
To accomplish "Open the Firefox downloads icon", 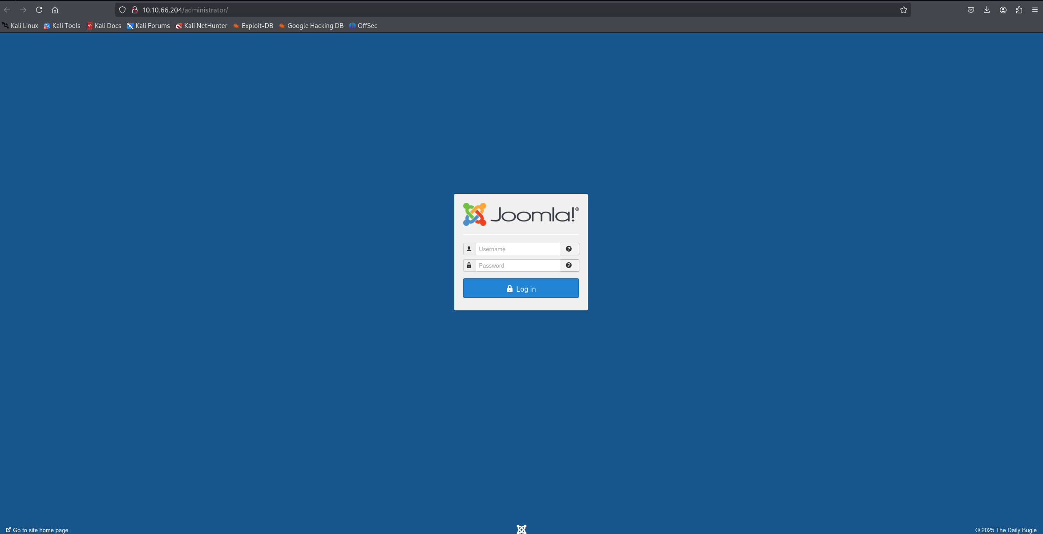I will 986,10.
